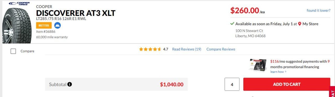Image resolution: width=335 pixels, height=97 pixels.
Task: Open the DISCOVERER AT3 XLT product title
Action: (76, 13)
